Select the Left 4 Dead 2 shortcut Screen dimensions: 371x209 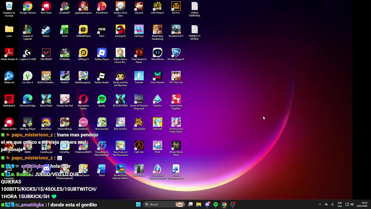click(x=157, y=8)
